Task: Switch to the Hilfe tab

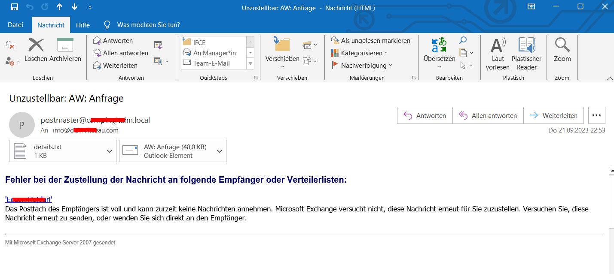Action: 83,25
